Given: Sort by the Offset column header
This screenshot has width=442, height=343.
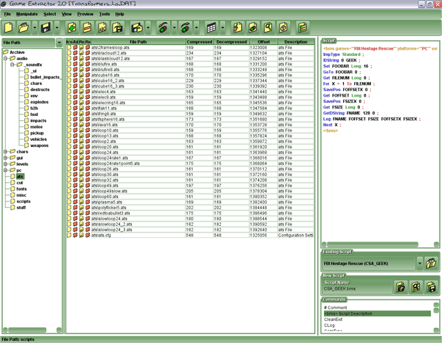Looking at the screenshot, I should coord(264,41).
